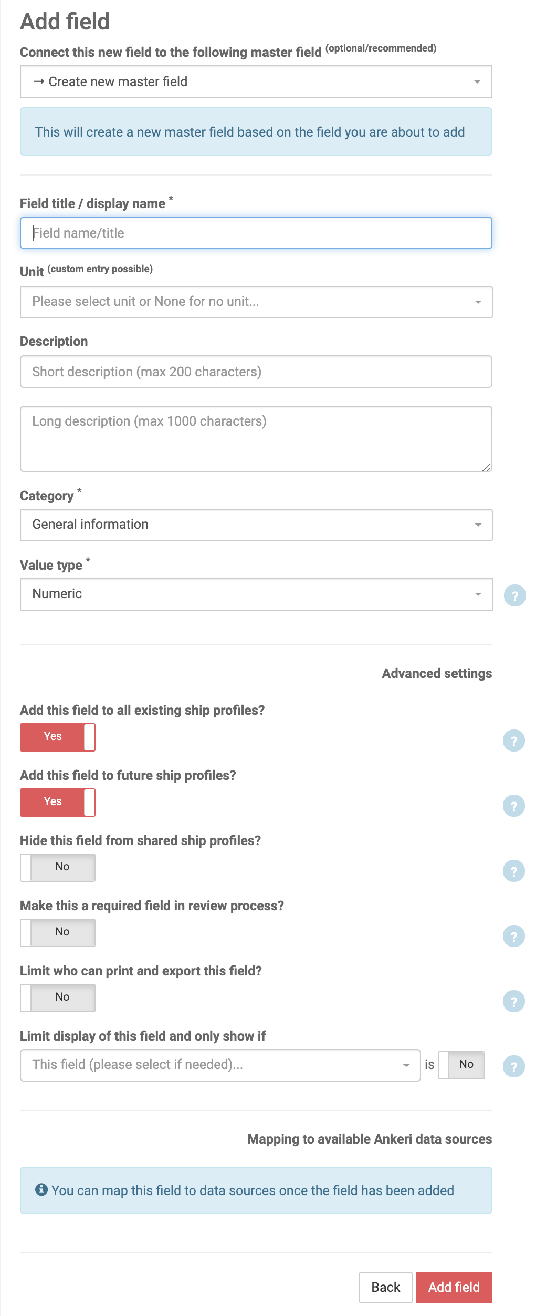This screenshot has width=546, height=1316.
Task: Click help icon next to Value type
Action: [x=514, y=595]
